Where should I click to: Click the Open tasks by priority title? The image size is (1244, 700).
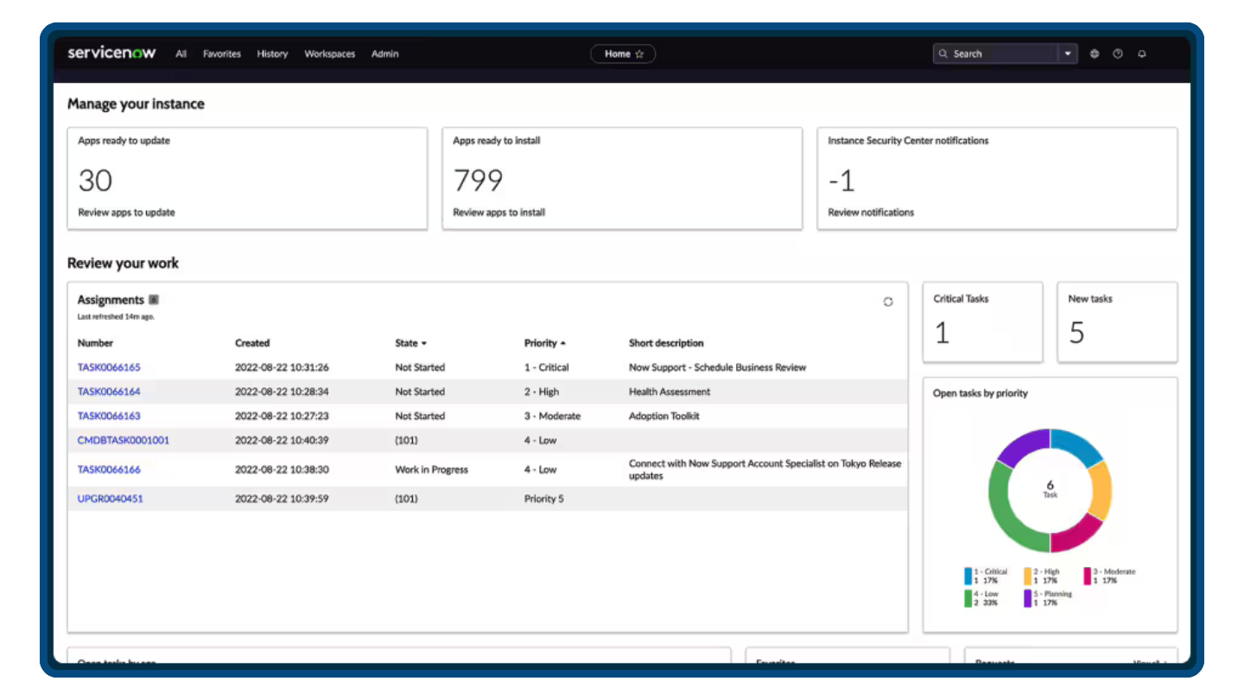coord(981,393)
